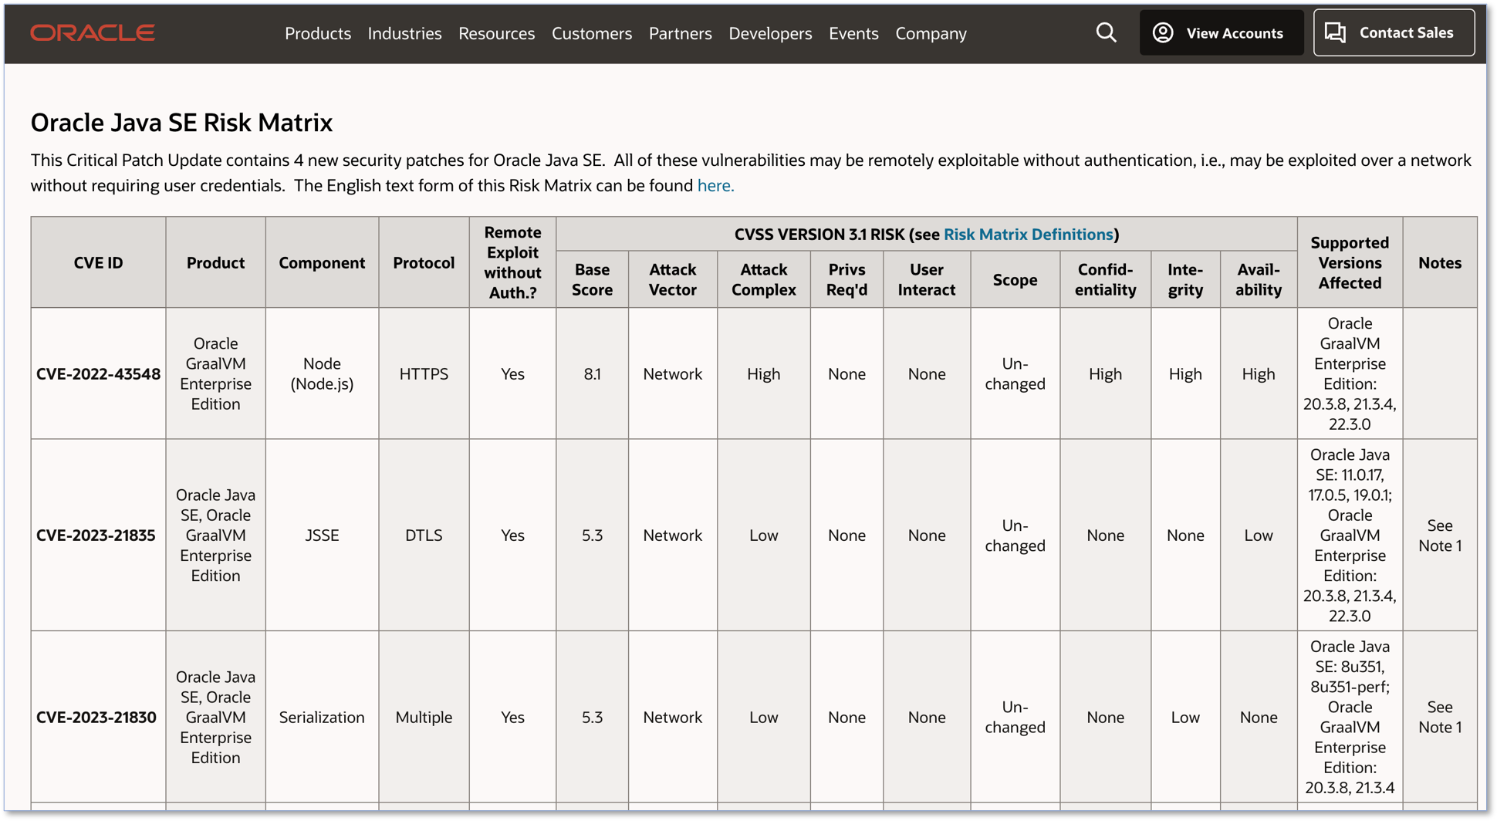
Task: Click the account icon in View Accounts
Action: (1163, 32)
